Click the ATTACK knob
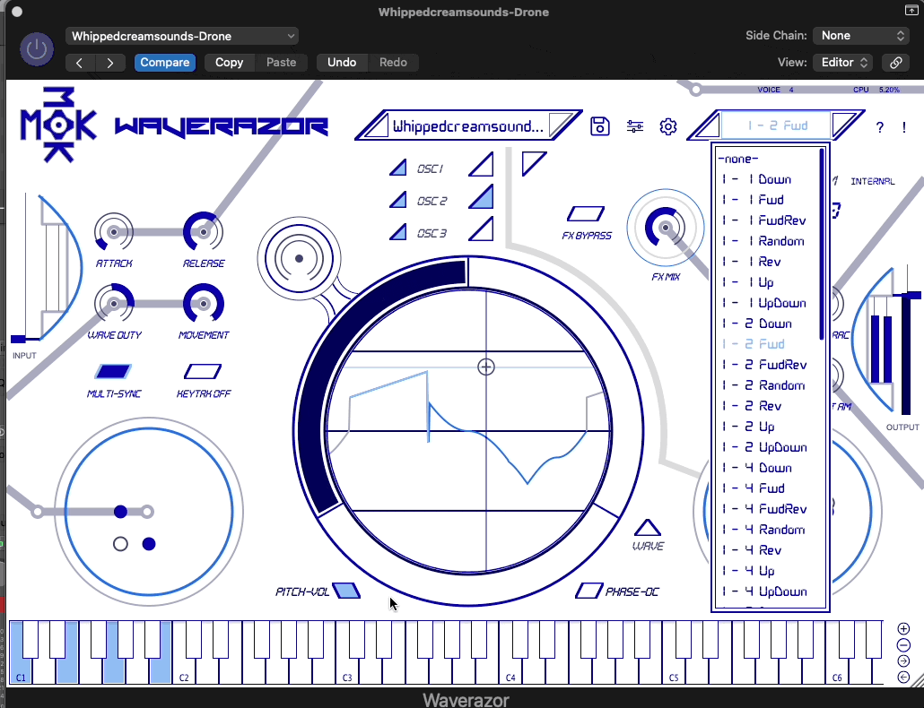Image resolution: width=924 pixels, height=708 pixels. pos(114,232)
